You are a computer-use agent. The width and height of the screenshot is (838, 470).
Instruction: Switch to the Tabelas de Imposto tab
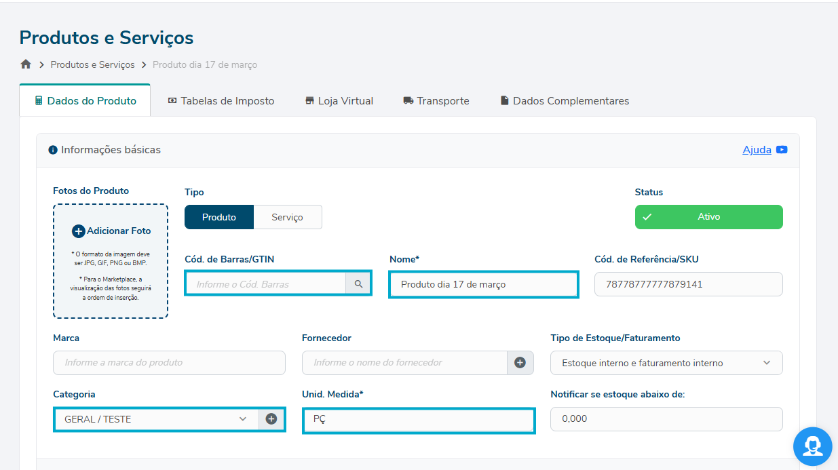[221, 101]
